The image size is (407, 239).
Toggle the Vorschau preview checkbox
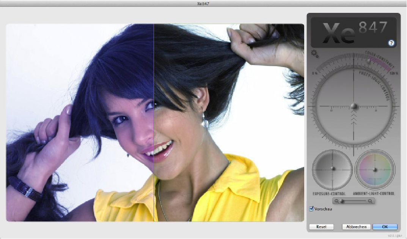click(x=311, y=208)
